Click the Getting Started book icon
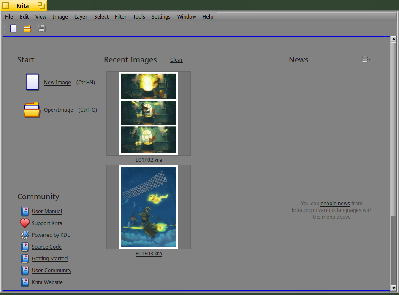The image size is (399, 295). [x=24, y=258]
